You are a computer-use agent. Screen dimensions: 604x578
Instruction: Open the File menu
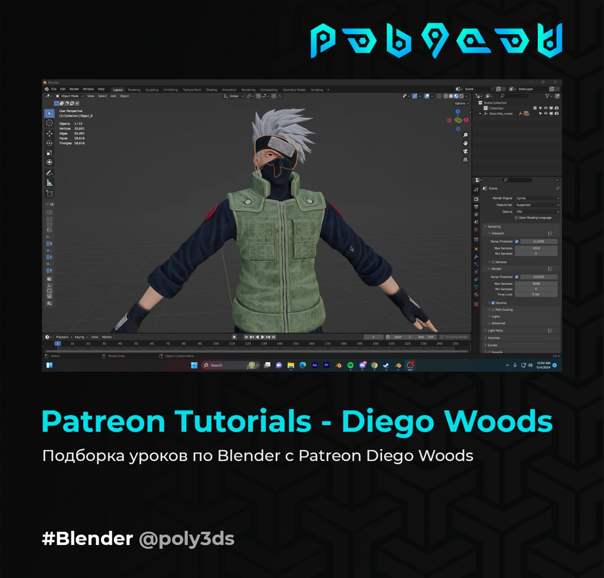[53, 89]
